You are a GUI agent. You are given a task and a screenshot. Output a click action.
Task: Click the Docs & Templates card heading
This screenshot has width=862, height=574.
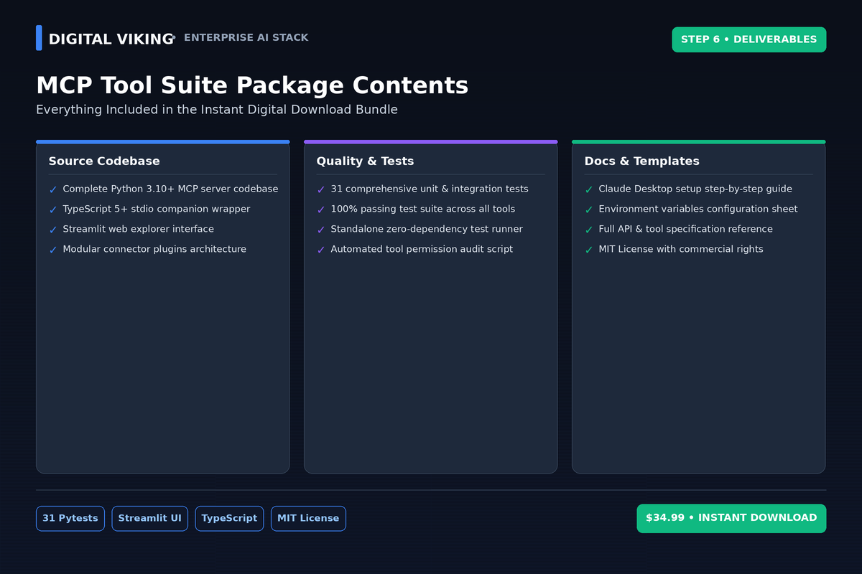[x=641, y=161]
